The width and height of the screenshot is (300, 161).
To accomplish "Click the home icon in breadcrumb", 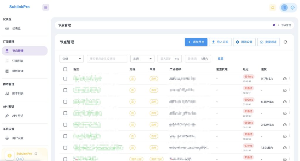I will (x=274, y=25).
